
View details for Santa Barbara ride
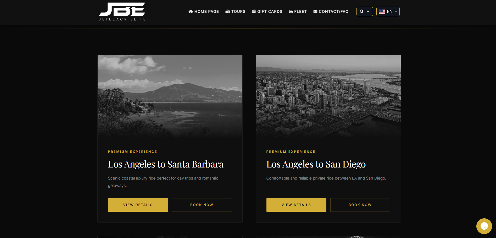point(138,205)
